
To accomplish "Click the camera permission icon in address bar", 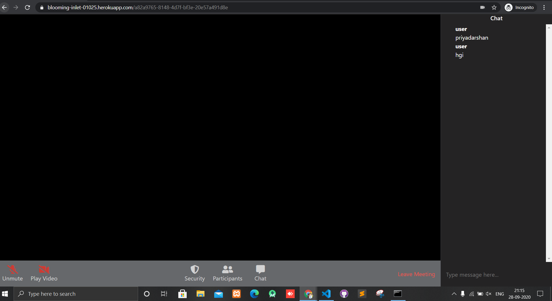I will pyautogui.click(x=483, y=8).
